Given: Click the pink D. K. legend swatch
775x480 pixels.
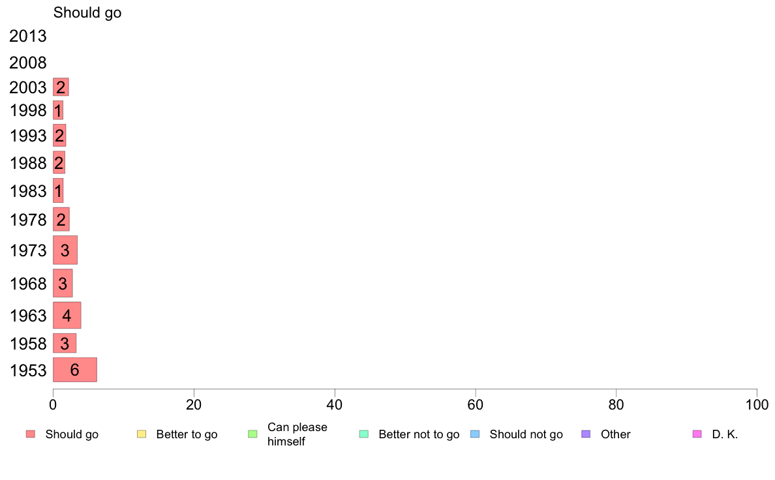Looking at the screenshot, I should [x=696, y=434].
